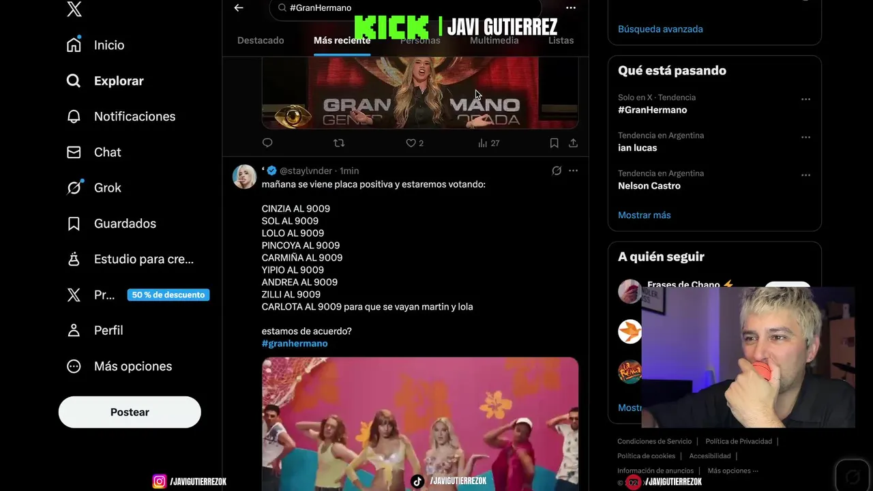Click the Notificaciones bell icon

point(74,117)
